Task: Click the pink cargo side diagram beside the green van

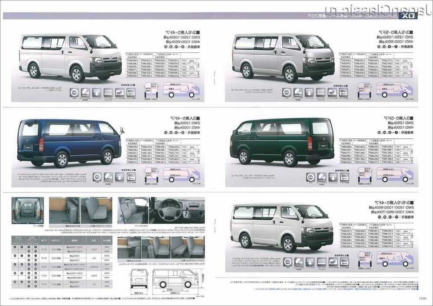Action: click(x=395, y=175)
